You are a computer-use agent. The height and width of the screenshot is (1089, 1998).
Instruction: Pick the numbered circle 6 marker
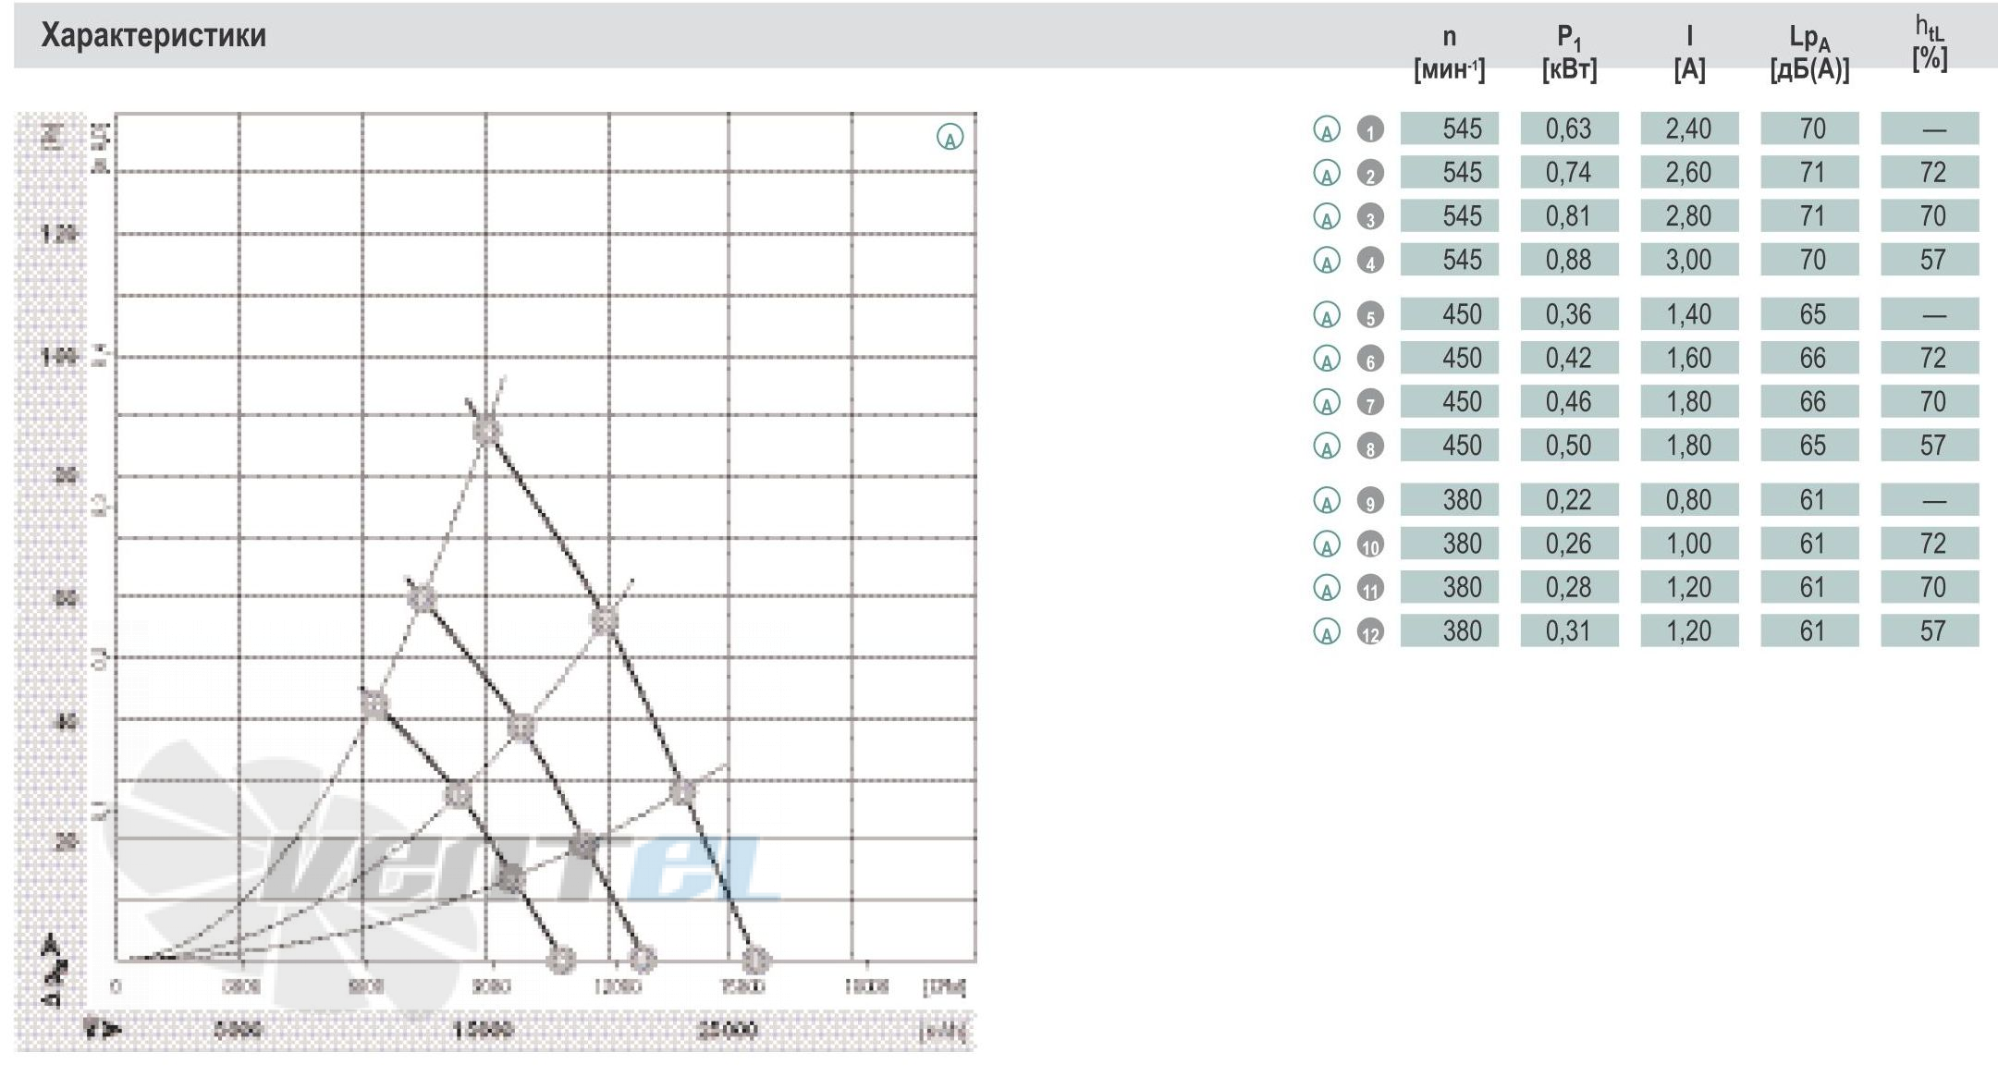click(1370, 359)
